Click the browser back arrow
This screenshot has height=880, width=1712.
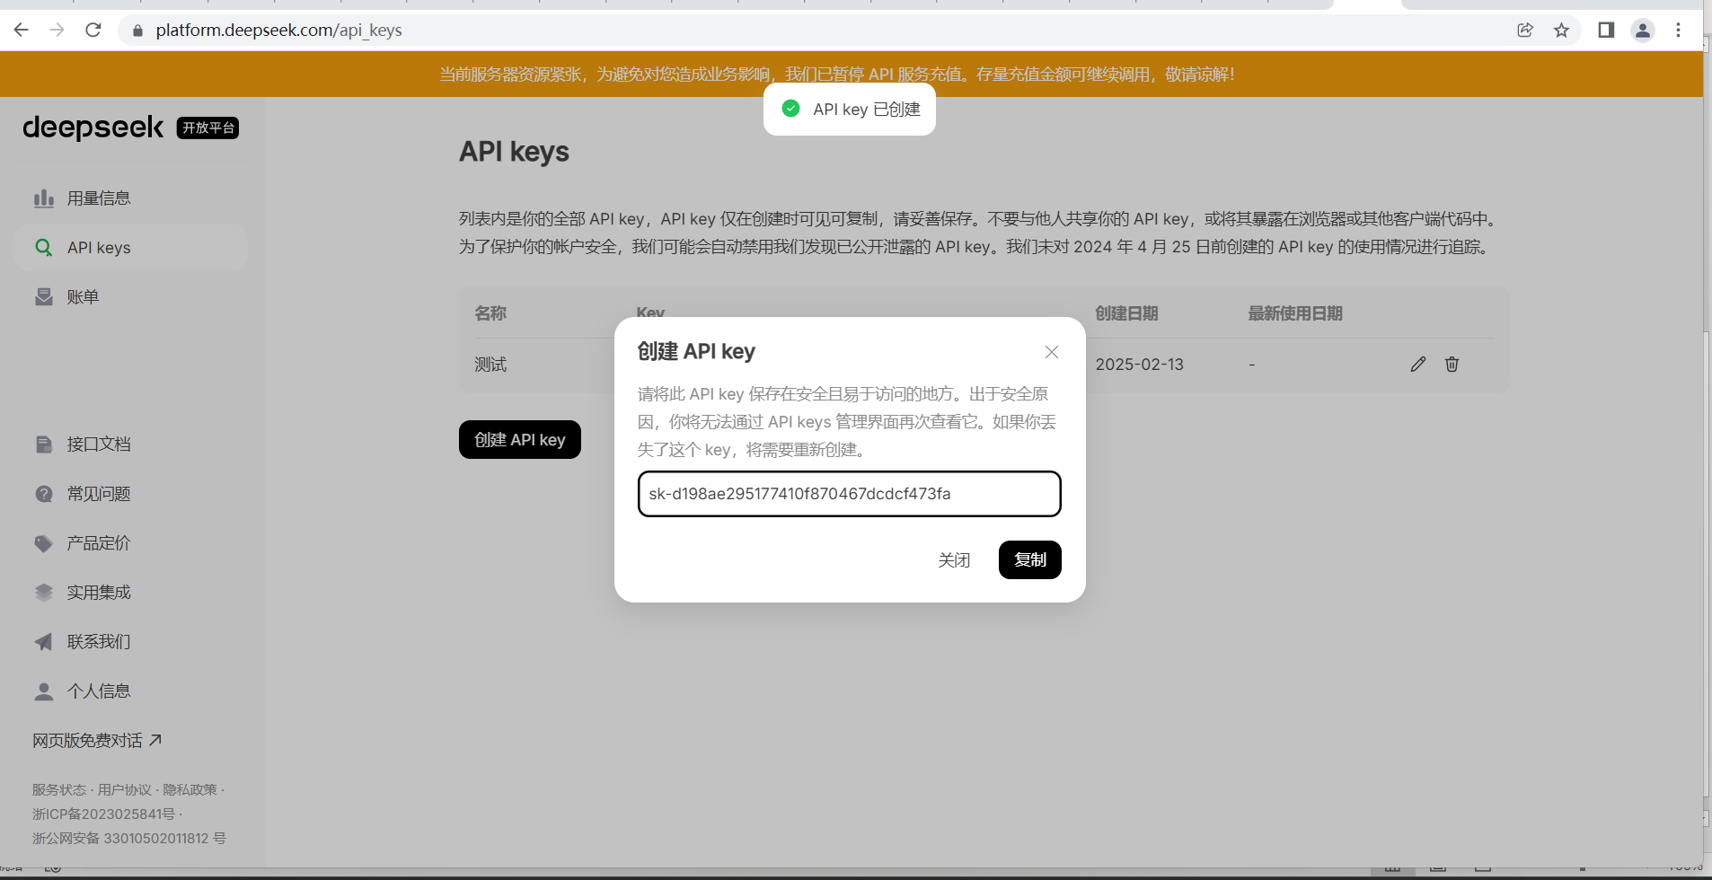point(22,30)
